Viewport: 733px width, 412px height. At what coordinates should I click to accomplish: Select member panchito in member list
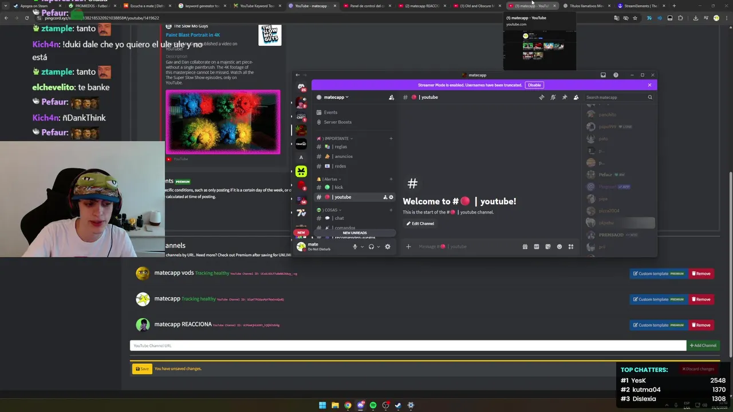pos(620,114)
